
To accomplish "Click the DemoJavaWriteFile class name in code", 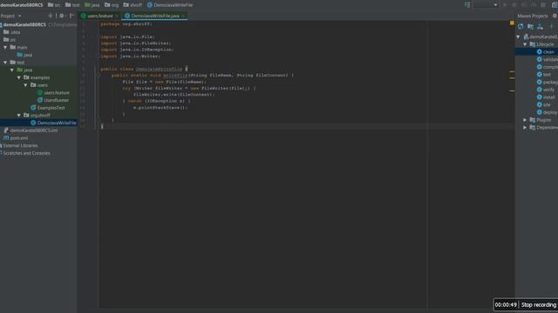I will pyautogui.click(x=159, y=69).
